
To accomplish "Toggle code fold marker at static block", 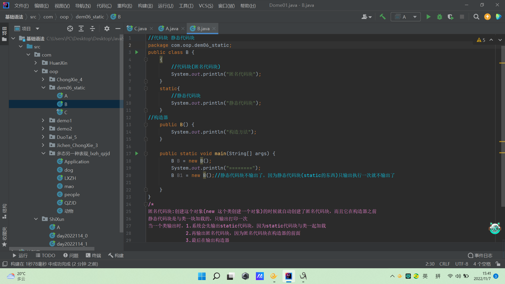I will pos(146,89).
